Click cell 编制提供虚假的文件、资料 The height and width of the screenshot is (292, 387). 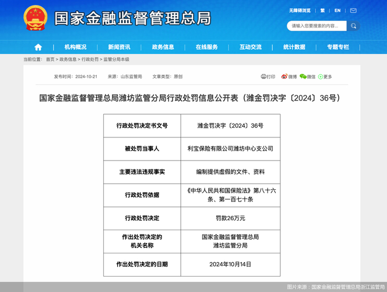tap(231, 172)
